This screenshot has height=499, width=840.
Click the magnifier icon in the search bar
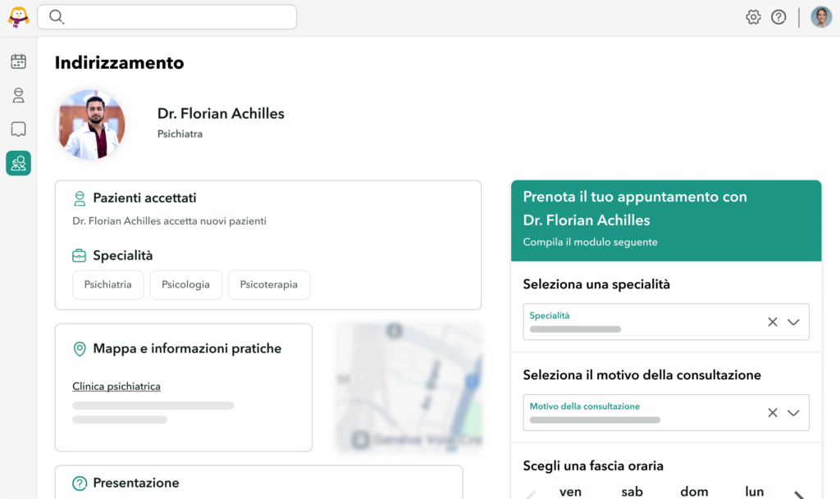click(56, 16)
